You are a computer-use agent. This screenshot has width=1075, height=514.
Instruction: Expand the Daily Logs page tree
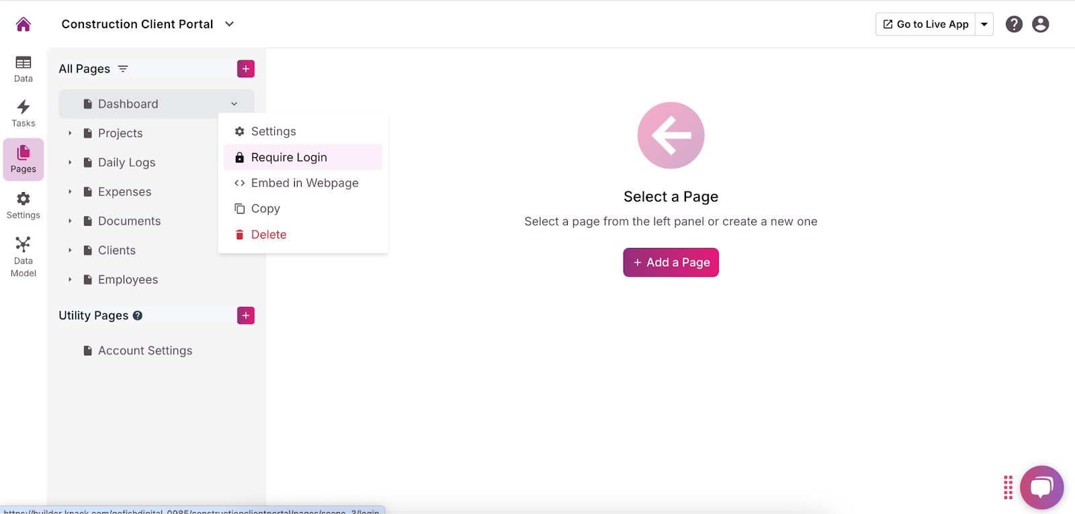70,163
